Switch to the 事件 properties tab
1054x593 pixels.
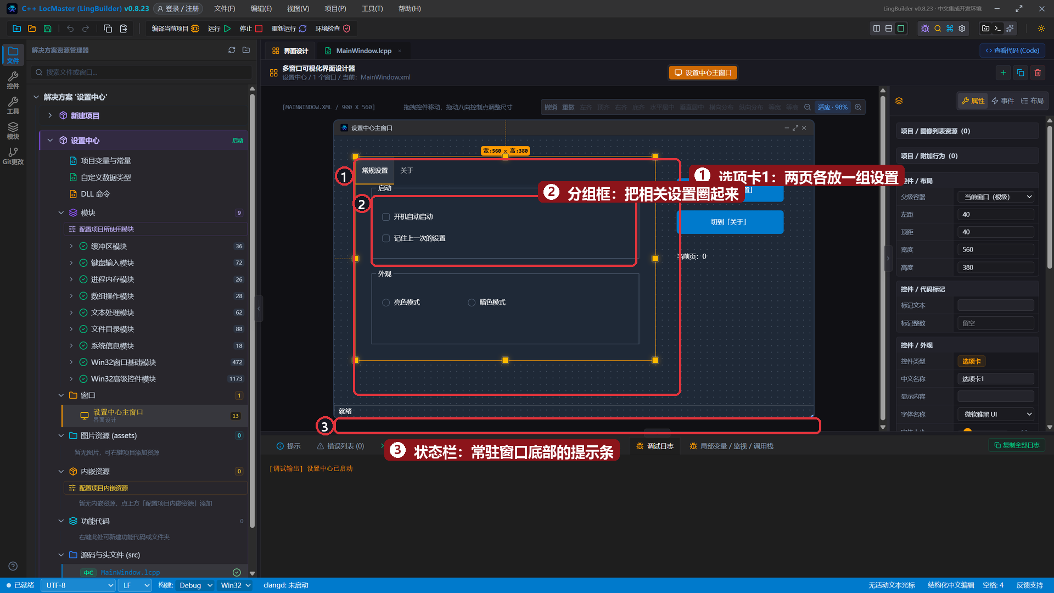tap(1002, 100)
